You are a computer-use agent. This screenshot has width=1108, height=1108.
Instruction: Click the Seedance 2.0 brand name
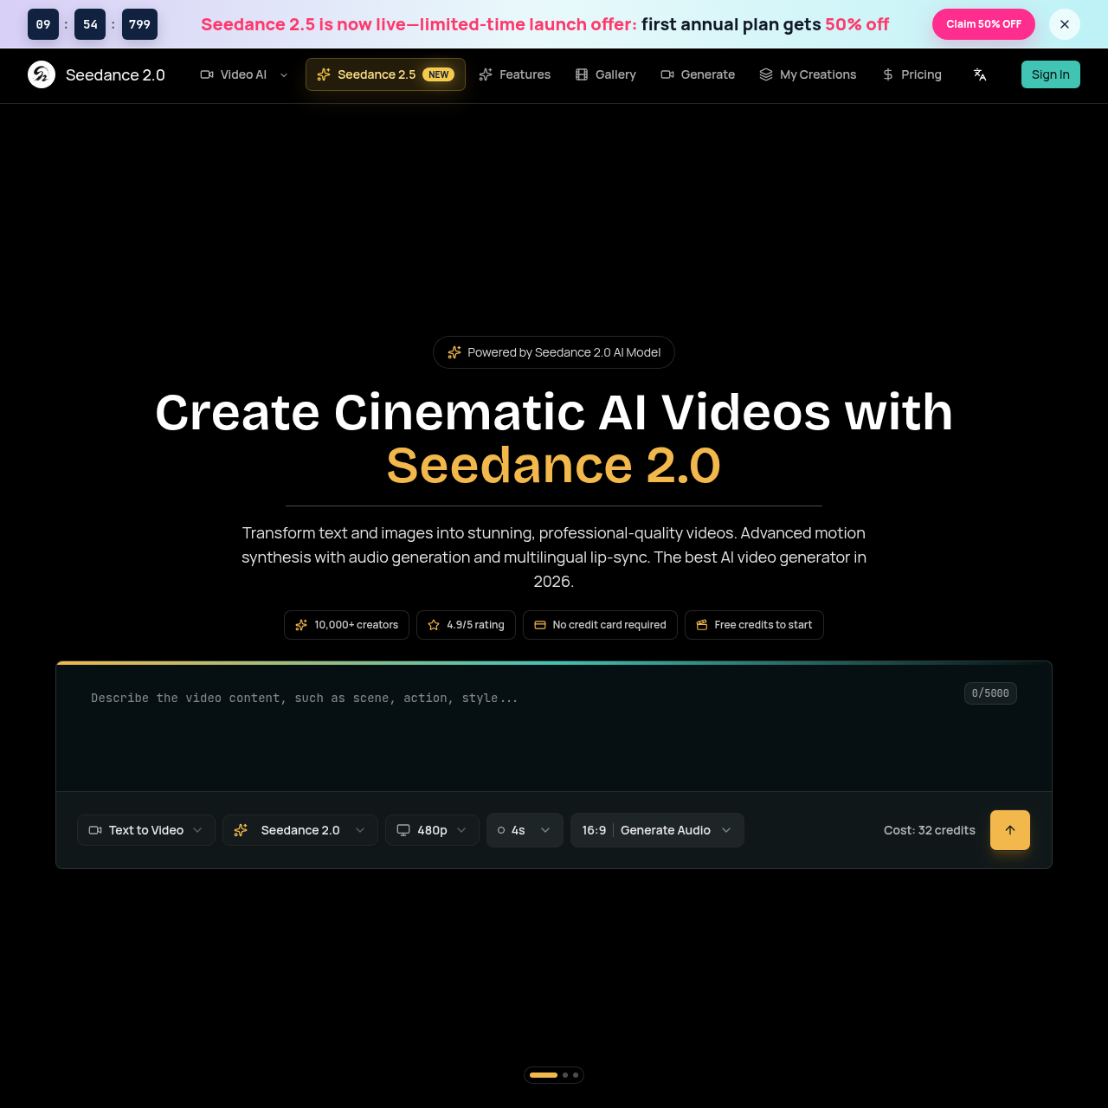(115, 75)
